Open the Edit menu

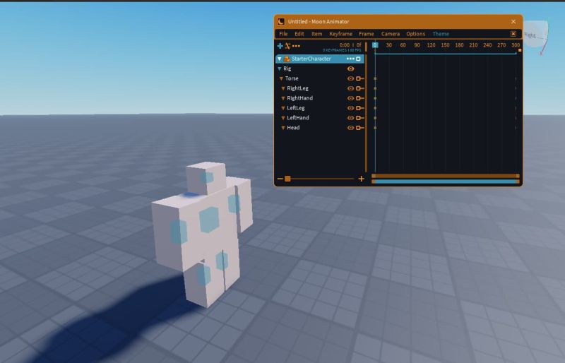pos(299,34)
